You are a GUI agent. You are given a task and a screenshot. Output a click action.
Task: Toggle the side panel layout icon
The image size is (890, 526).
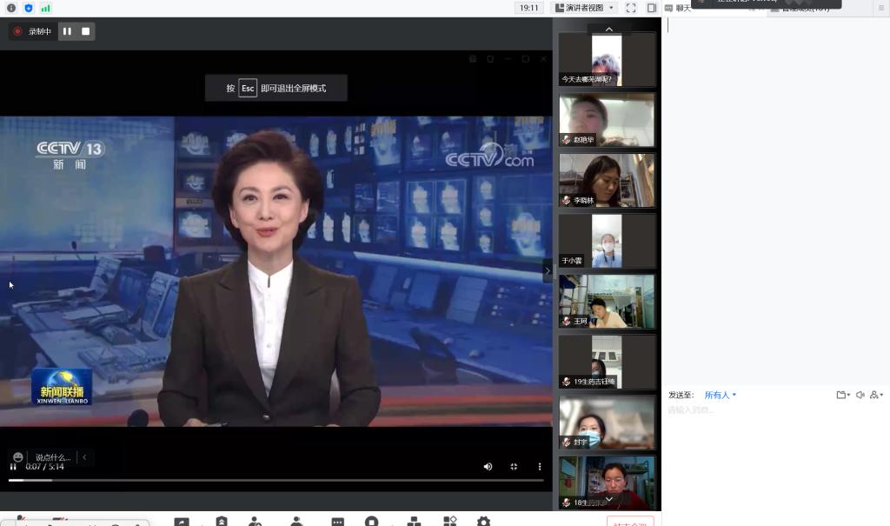[651, 8]
